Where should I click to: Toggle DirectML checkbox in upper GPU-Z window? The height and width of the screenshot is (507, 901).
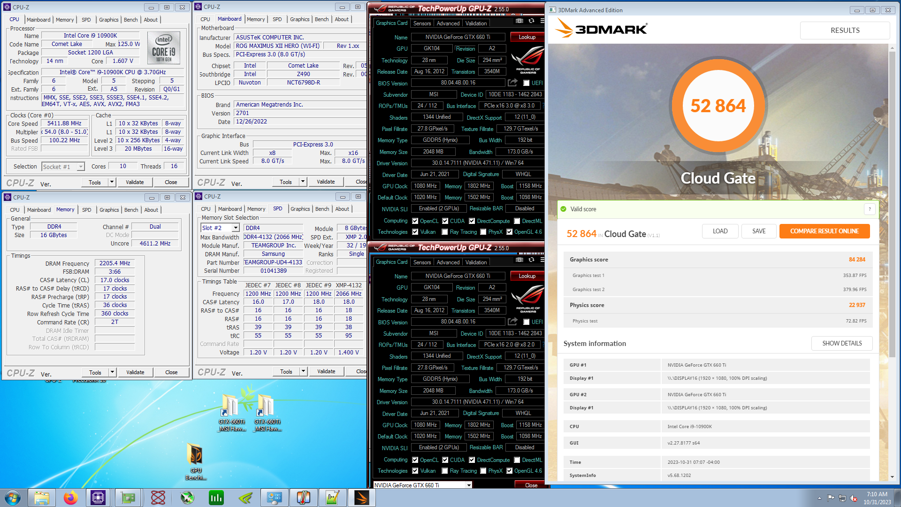(517, 221)
